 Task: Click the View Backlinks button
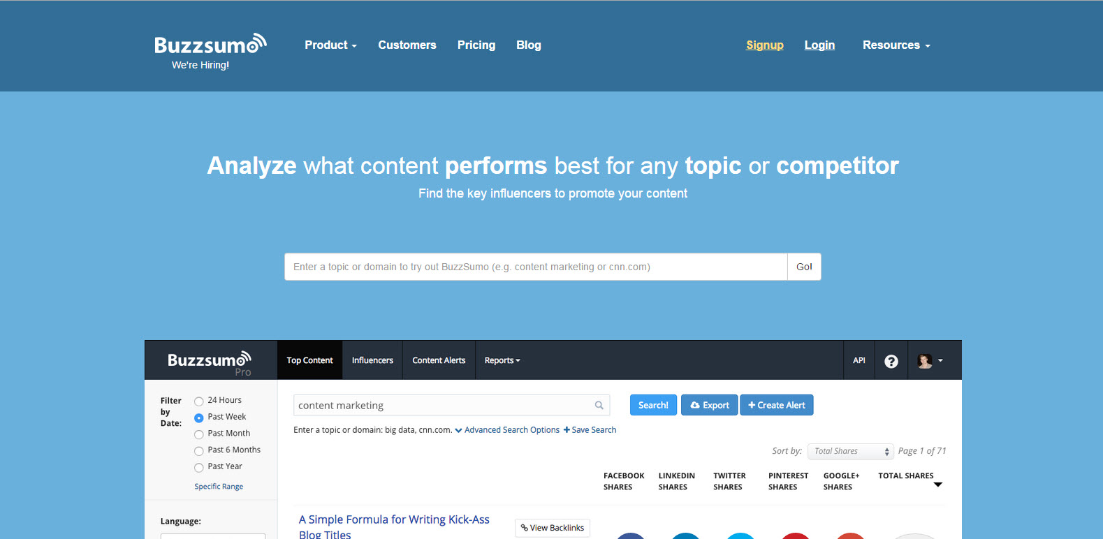pyautogui.click(x=553, y=528)
